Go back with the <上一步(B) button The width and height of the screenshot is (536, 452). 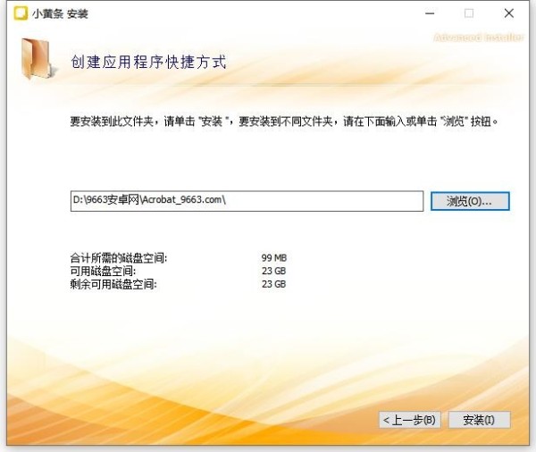(409, 420)
